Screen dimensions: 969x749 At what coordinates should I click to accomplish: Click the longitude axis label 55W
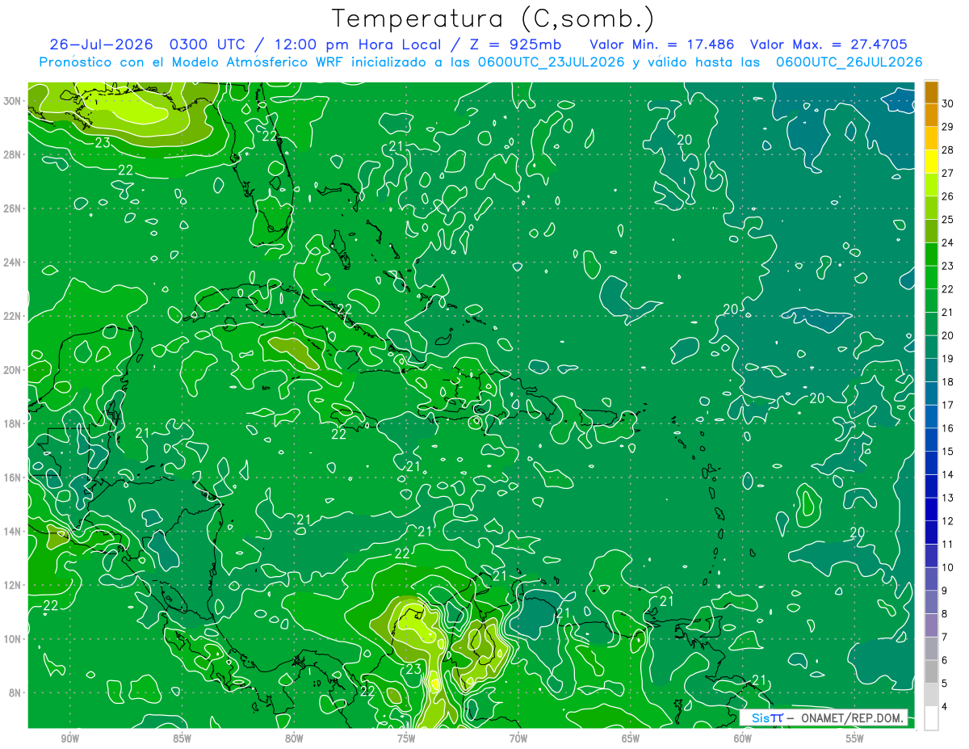855,738
